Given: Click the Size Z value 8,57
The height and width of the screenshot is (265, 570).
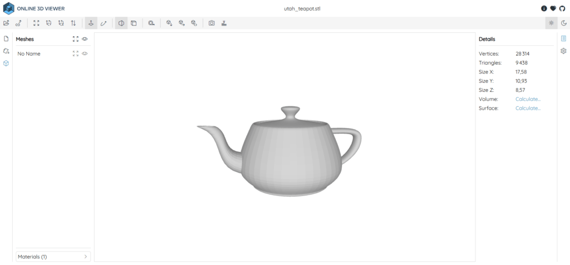Looking at the screenshot, I should [520, 90].
